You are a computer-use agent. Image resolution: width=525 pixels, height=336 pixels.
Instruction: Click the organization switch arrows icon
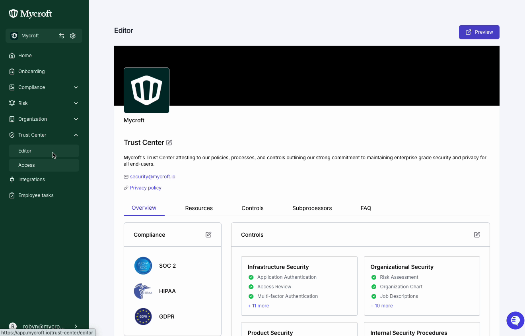click(62, 36)
